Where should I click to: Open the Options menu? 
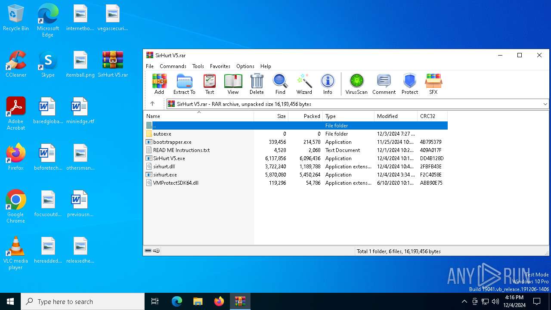point(245,66)
